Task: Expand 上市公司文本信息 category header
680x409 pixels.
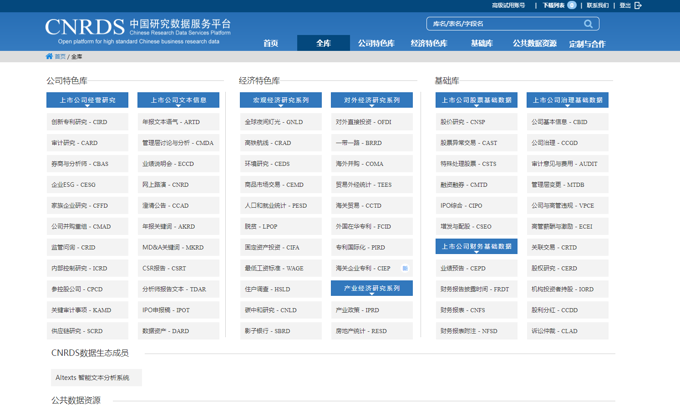Action: coord(178,100)
